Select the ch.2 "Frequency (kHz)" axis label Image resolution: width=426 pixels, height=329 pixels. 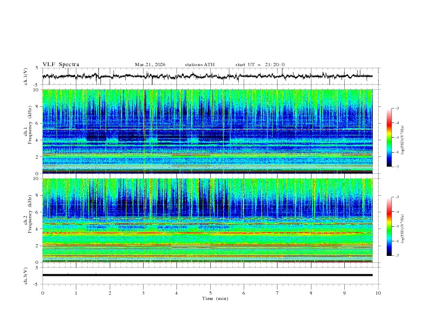pyautogui.click(x=30, y=213)
